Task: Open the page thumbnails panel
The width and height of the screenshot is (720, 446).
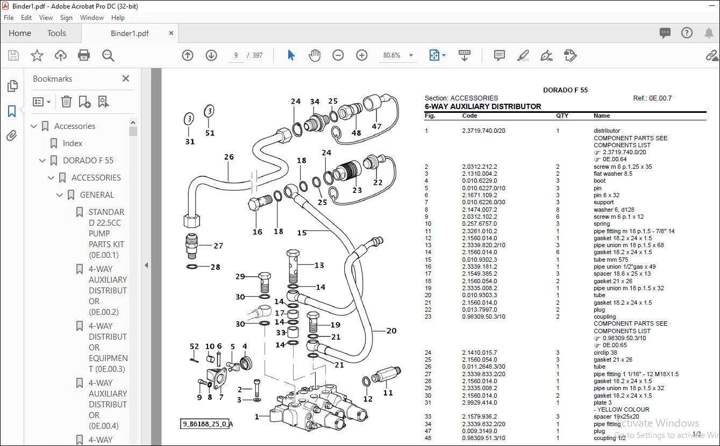Action: coord(12,86)
